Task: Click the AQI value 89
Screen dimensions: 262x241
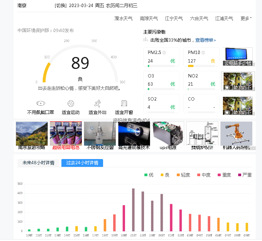Action: tap(80, 63)
